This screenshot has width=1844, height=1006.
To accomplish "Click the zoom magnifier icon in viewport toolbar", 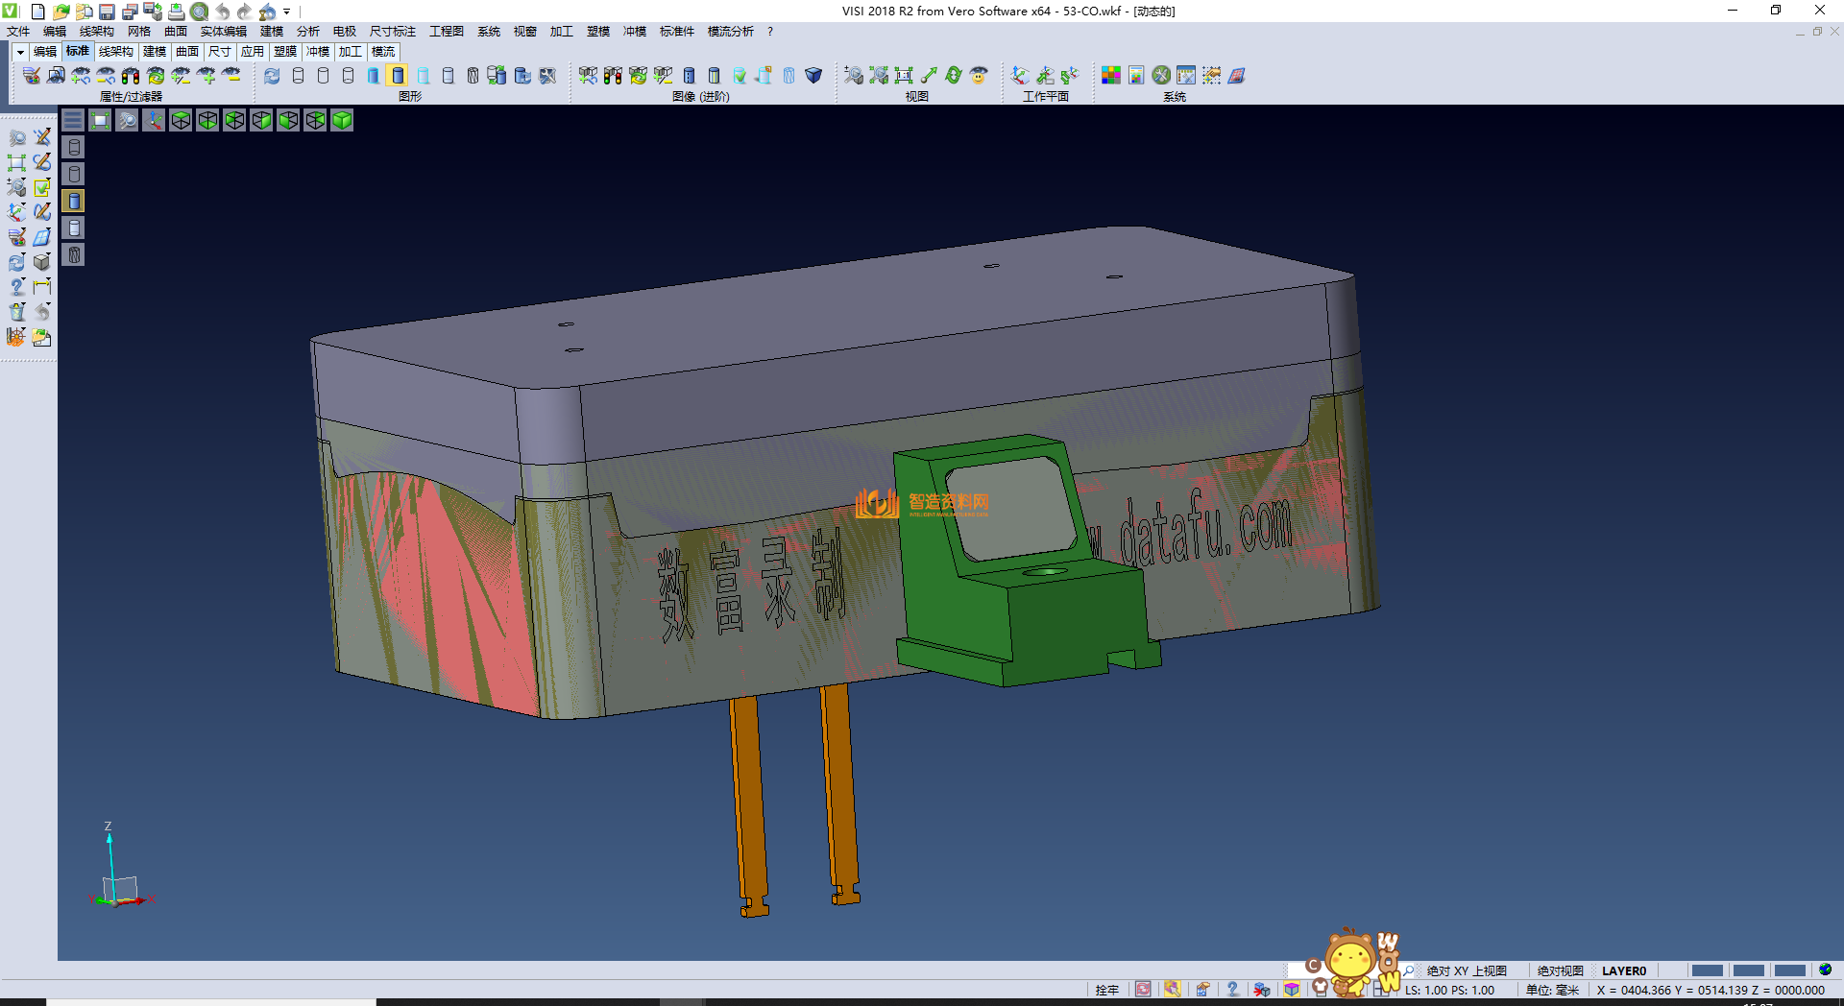I will pyautogui.click(x=127, y=120).
